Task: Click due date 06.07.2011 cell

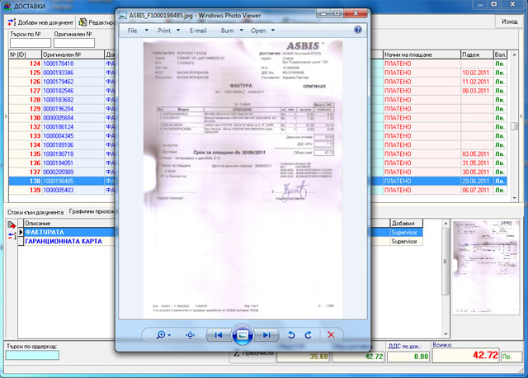Action: [x=475, y=190]
